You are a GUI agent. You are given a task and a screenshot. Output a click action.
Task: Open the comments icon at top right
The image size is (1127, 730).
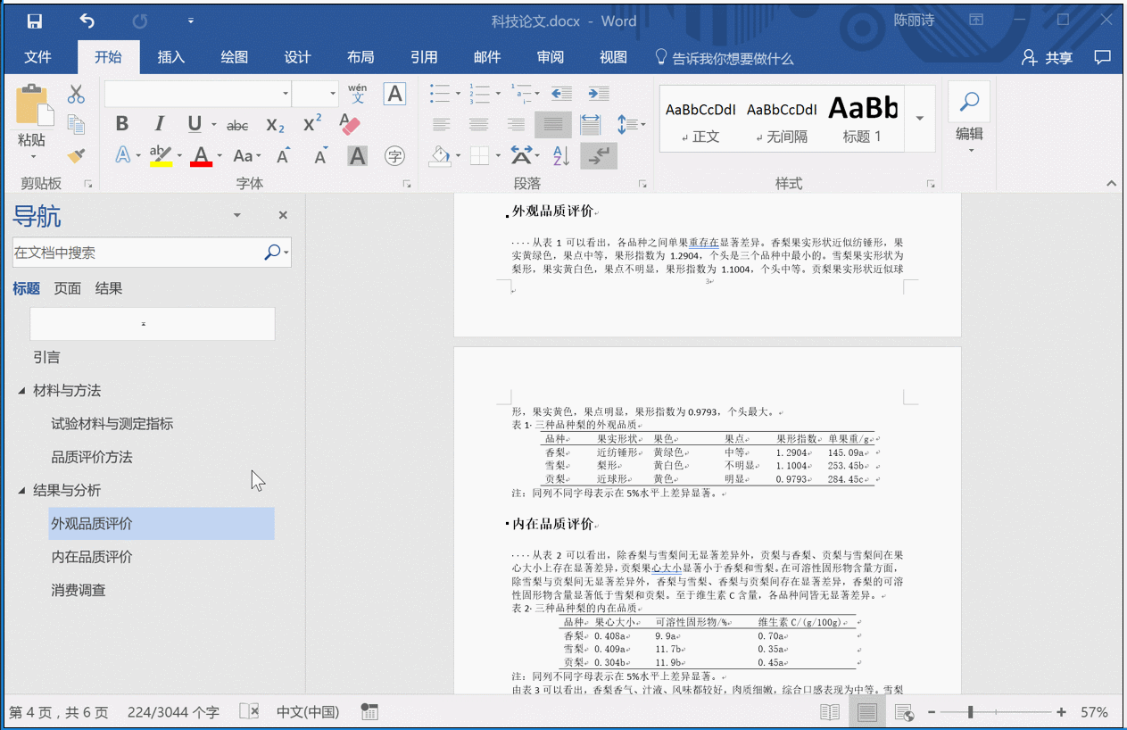coord(1103,57)
